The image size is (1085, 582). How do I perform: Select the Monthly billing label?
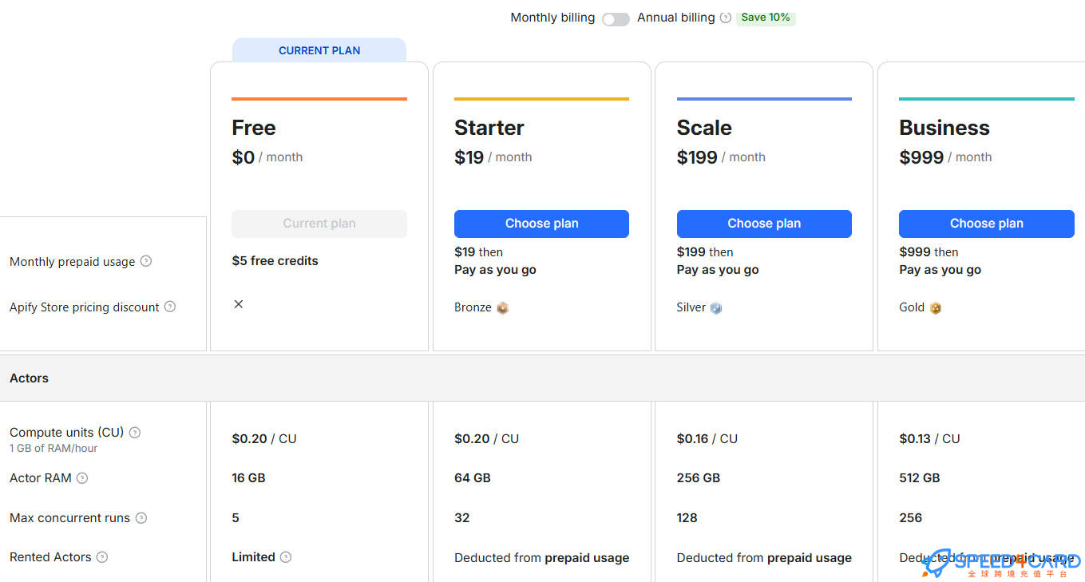pyautogui.click(x=552, y=18)
